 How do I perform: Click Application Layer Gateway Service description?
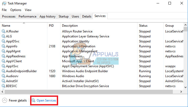pyautogui.click(x=86, y=36)
